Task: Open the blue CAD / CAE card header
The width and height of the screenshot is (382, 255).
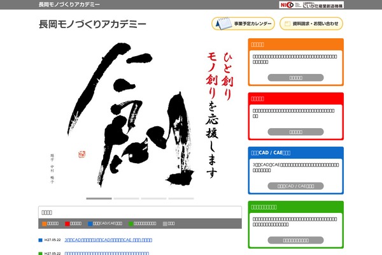Action: coord(271,153)
